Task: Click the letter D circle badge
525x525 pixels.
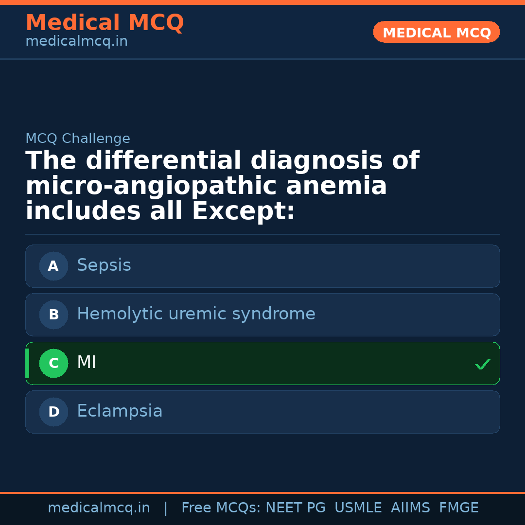Action: 53,412
